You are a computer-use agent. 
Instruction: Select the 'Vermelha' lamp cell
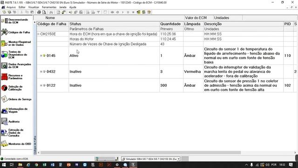pos(193,71)
